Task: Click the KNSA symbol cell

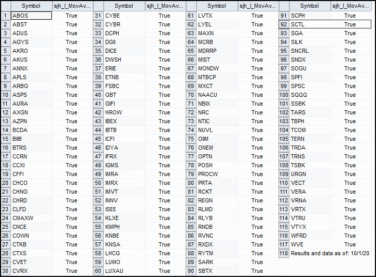Action: [124, 244]
